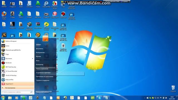
Task: Open the globe browser icon on the taskbar
Action: coord(65,98)
